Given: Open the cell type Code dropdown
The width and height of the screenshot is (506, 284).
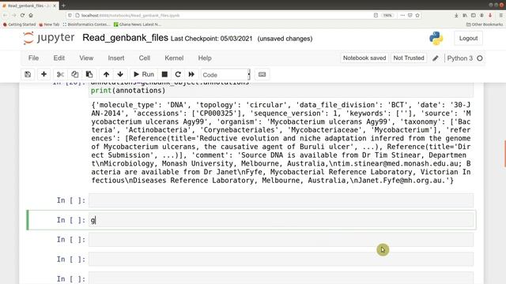Looking at the screenshot, I should pos(225,75).
